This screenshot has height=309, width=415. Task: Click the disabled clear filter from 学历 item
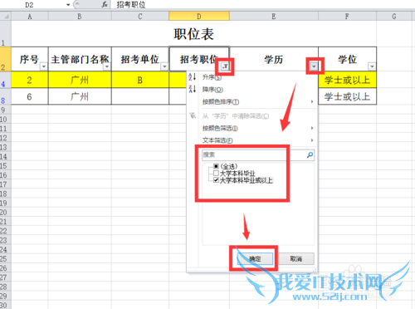[x=236, y=116]
